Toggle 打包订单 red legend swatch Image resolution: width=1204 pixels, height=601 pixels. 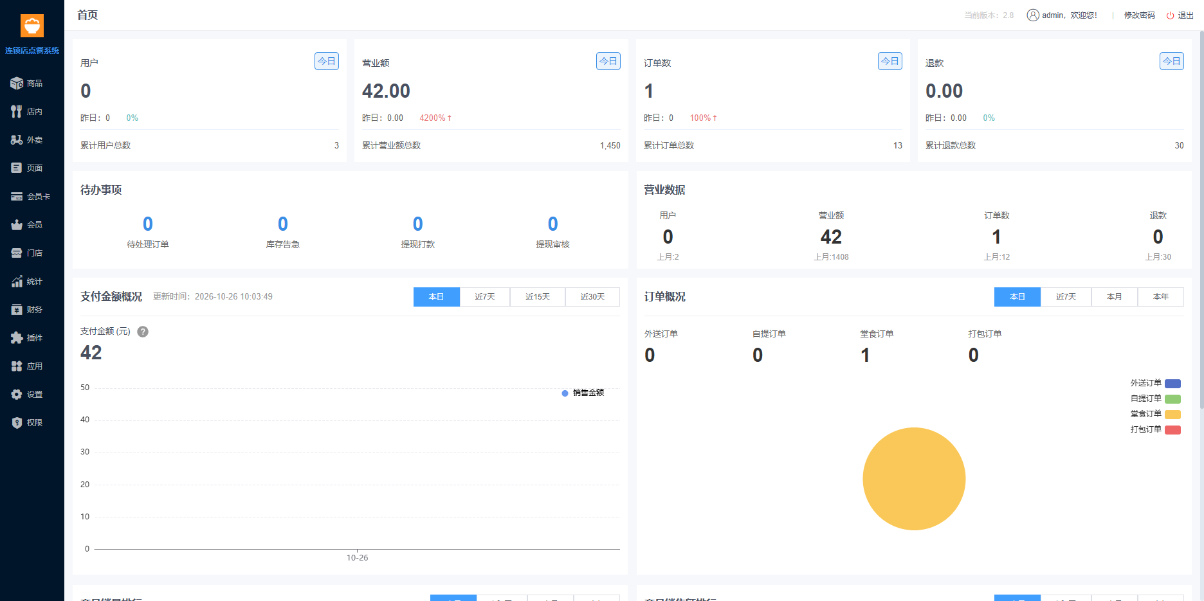point(1172,430)
